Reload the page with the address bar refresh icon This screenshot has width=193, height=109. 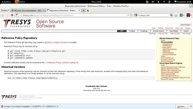point(131,15)
